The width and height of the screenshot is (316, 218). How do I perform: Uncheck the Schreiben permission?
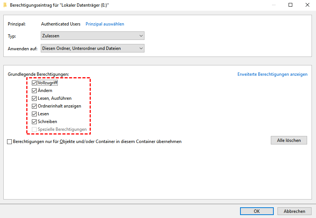[x=34, y=122]
